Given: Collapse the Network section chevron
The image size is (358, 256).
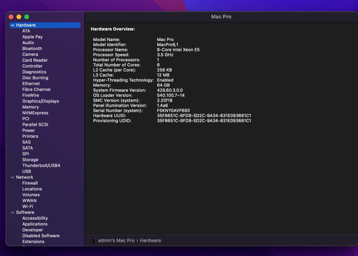Looking at the screenshot, I should point(13,177).
